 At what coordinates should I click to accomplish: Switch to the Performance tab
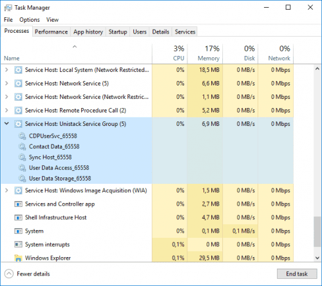click(x=52, y=32)
